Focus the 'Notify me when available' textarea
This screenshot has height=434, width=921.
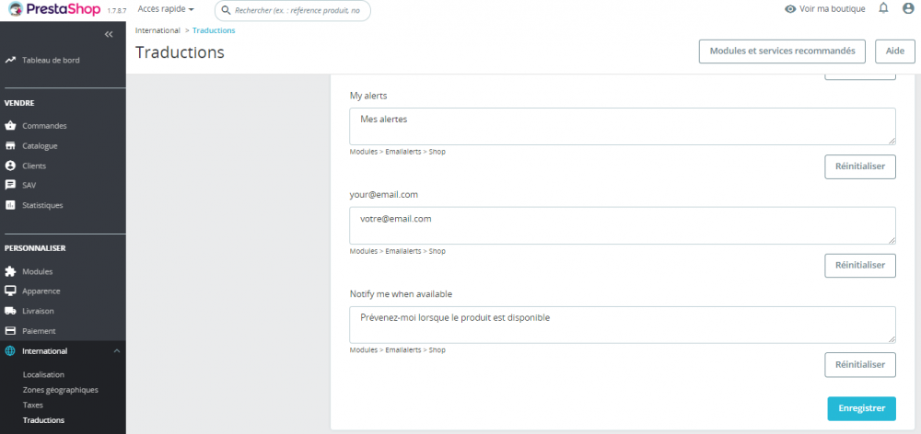pos(623,325)
